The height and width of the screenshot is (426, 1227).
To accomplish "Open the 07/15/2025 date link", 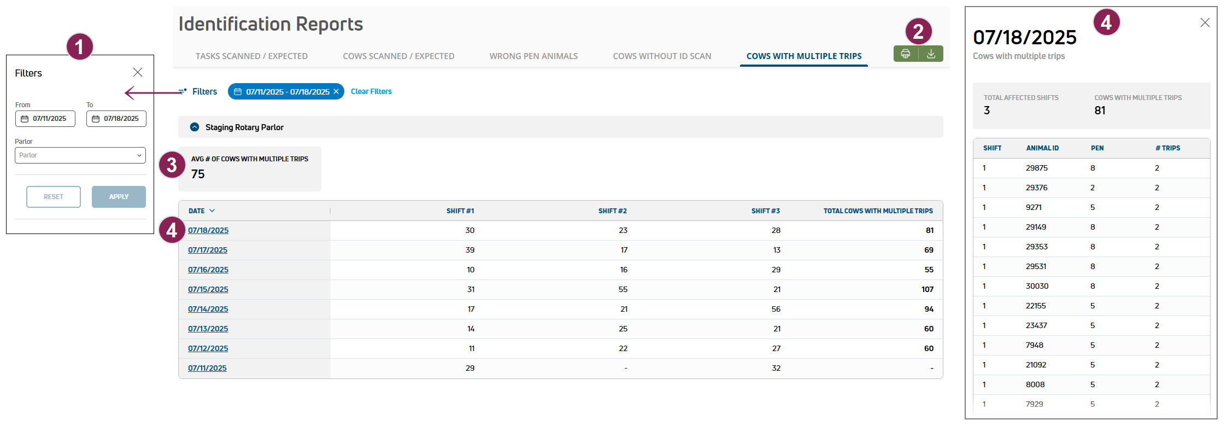I will (x=208, y=289).
